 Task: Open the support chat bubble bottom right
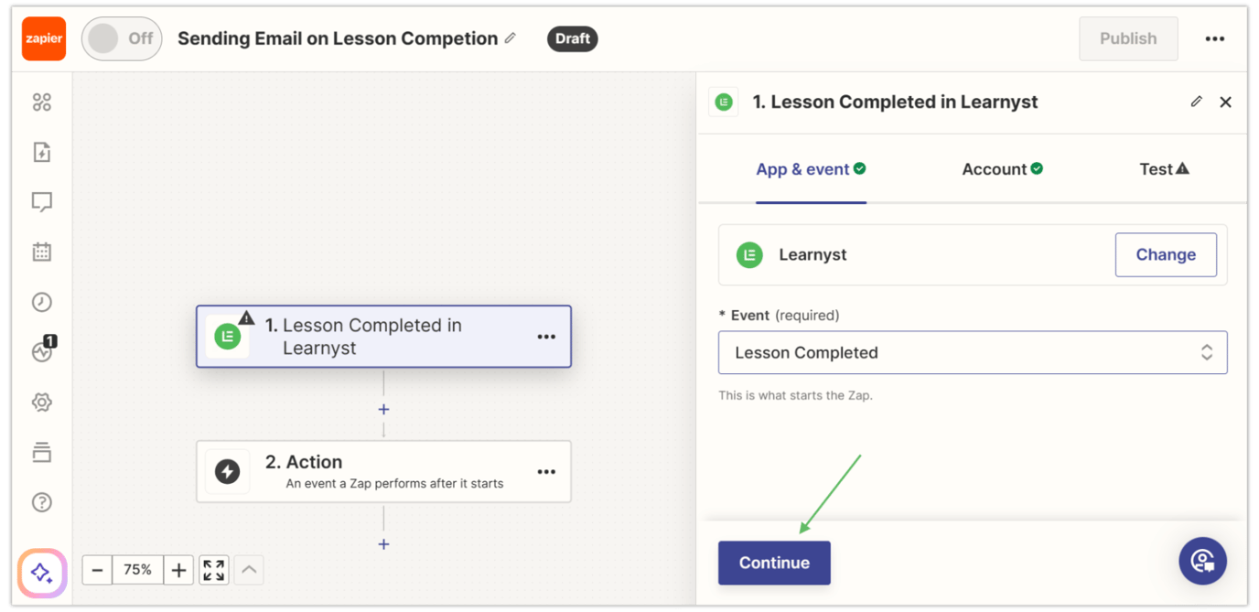tap(1202, 561)
